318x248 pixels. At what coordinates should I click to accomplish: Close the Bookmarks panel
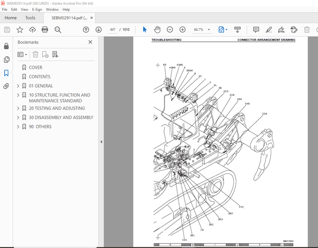tap(90, 42)
